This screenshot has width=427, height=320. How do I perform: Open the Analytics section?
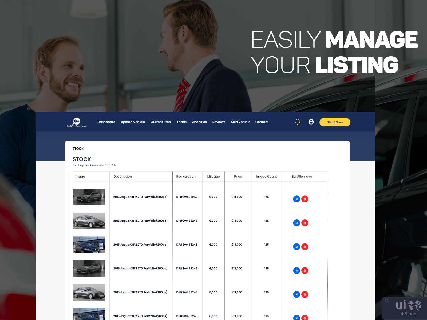click(199, 122)
